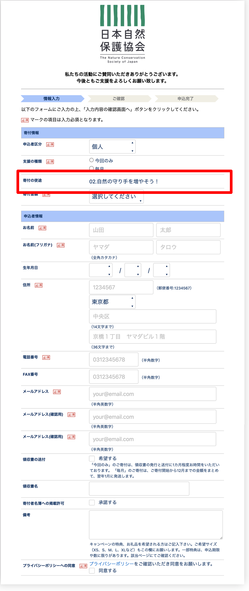Image resolution: width=249 pixels, height=591 pixels.
Task: Open the プライバシーポリシー link
Action: [x=111, y=564]
